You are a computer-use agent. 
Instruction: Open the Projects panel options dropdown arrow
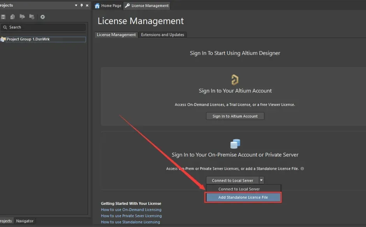coord(76,5)
